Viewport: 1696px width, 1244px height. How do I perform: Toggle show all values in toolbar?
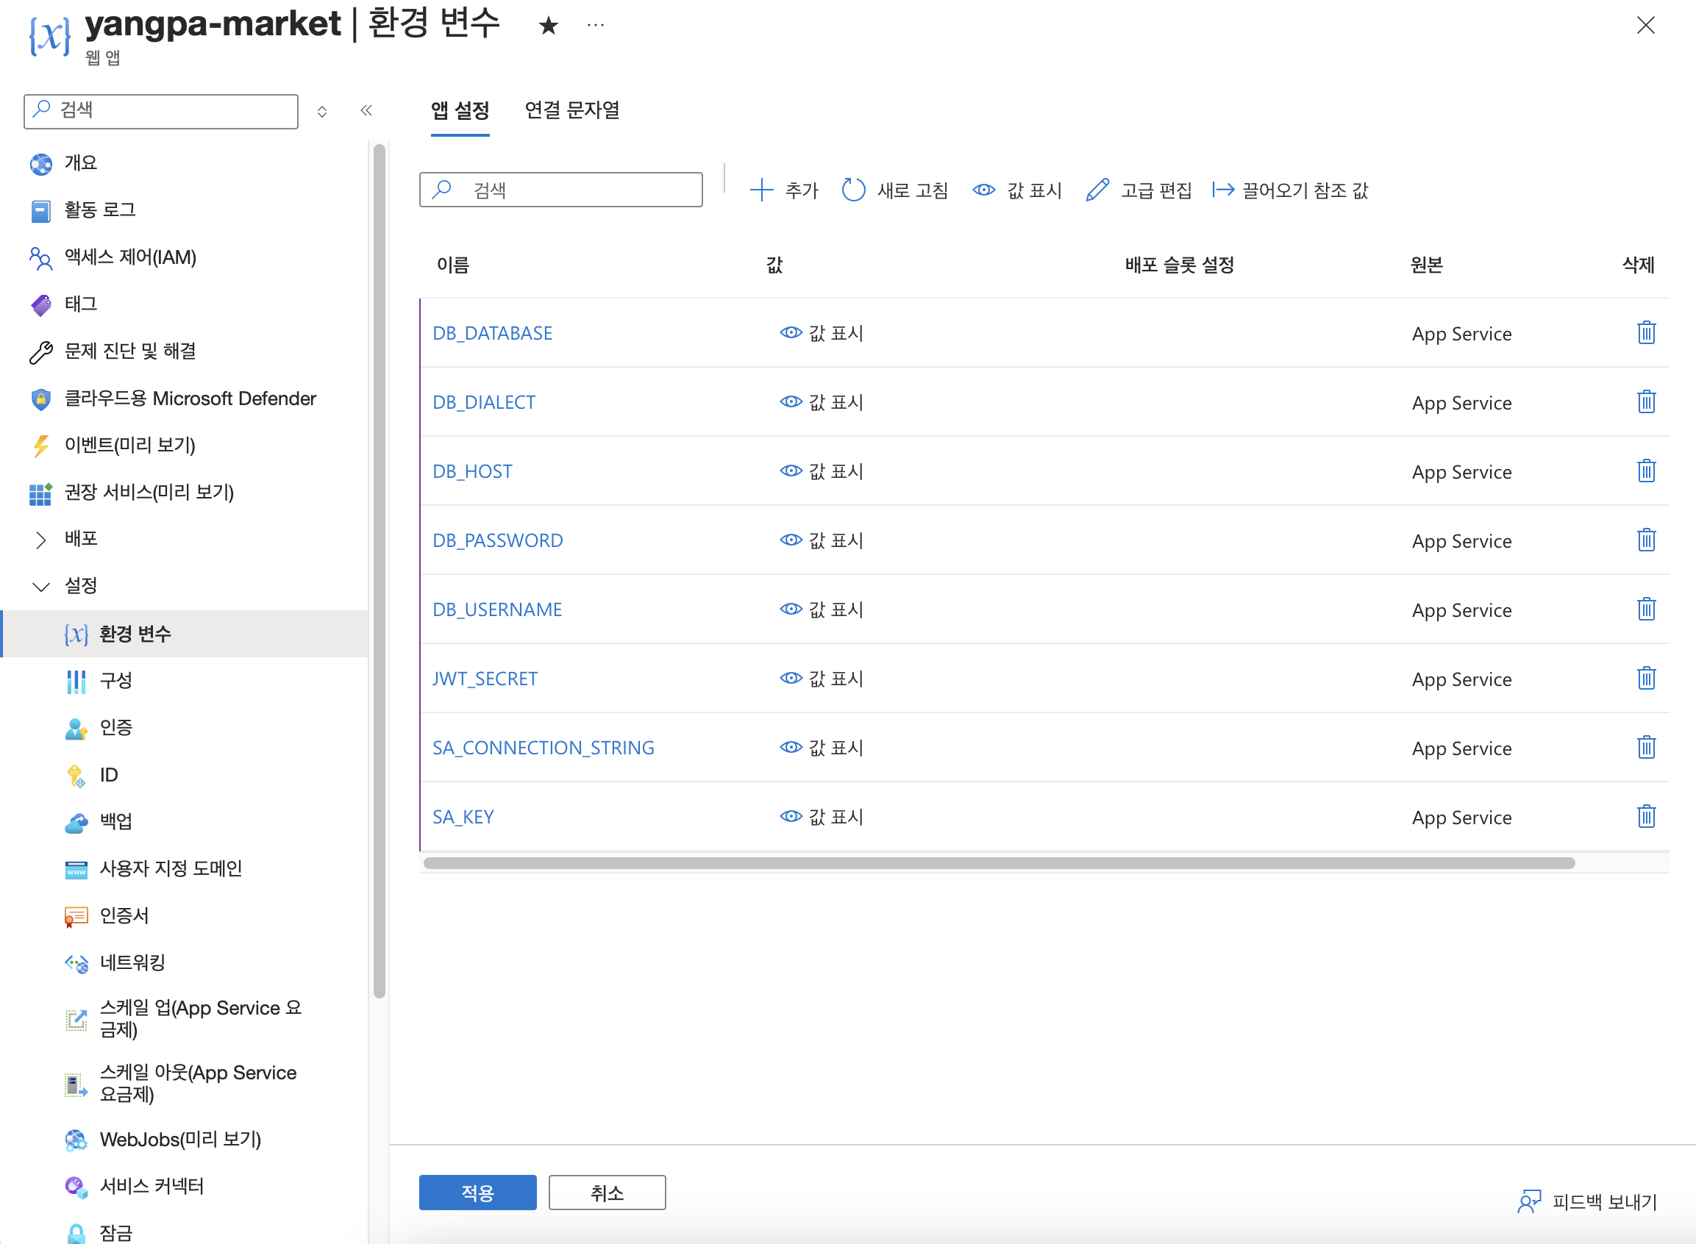point(1016,190)
